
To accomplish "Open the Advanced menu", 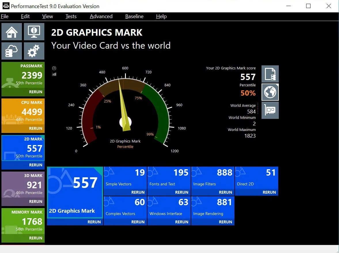I will [101, 16].
